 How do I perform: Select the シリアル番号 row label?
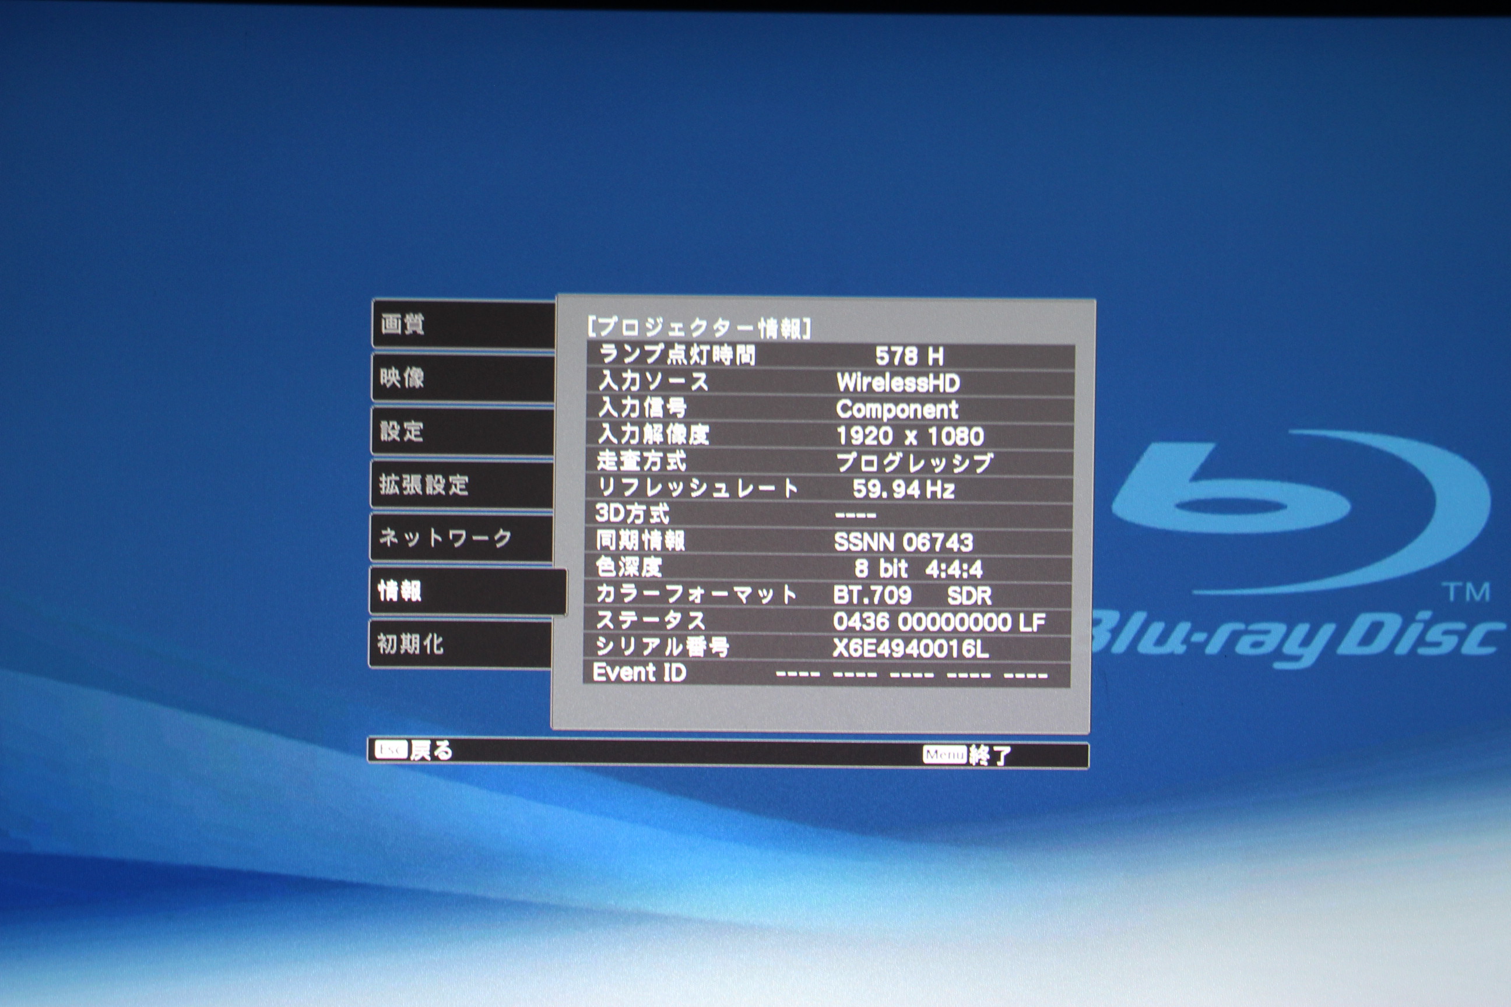click(x=662, y=647)
